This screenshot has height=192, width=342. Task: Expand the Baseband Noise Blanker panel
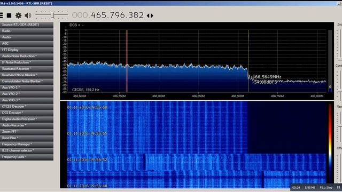[27, 75]
